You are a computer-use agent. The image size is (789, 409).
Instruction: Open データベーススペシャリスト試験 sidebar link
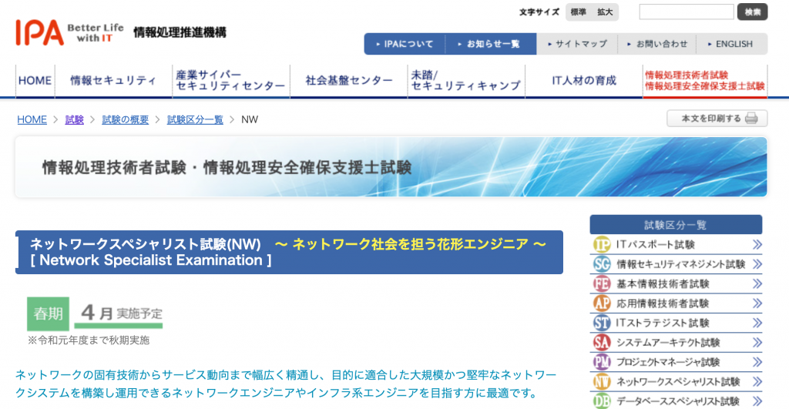coord(676,401)
